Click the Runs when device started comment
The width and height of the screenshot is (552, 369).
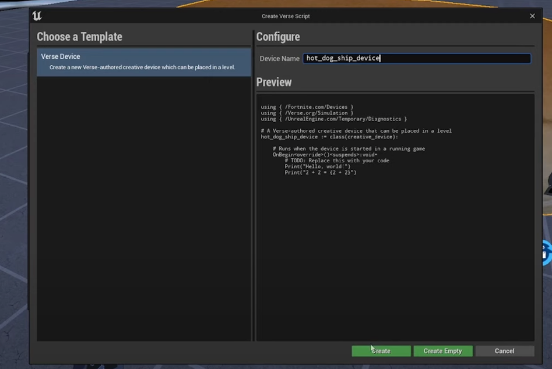(349, 148)
